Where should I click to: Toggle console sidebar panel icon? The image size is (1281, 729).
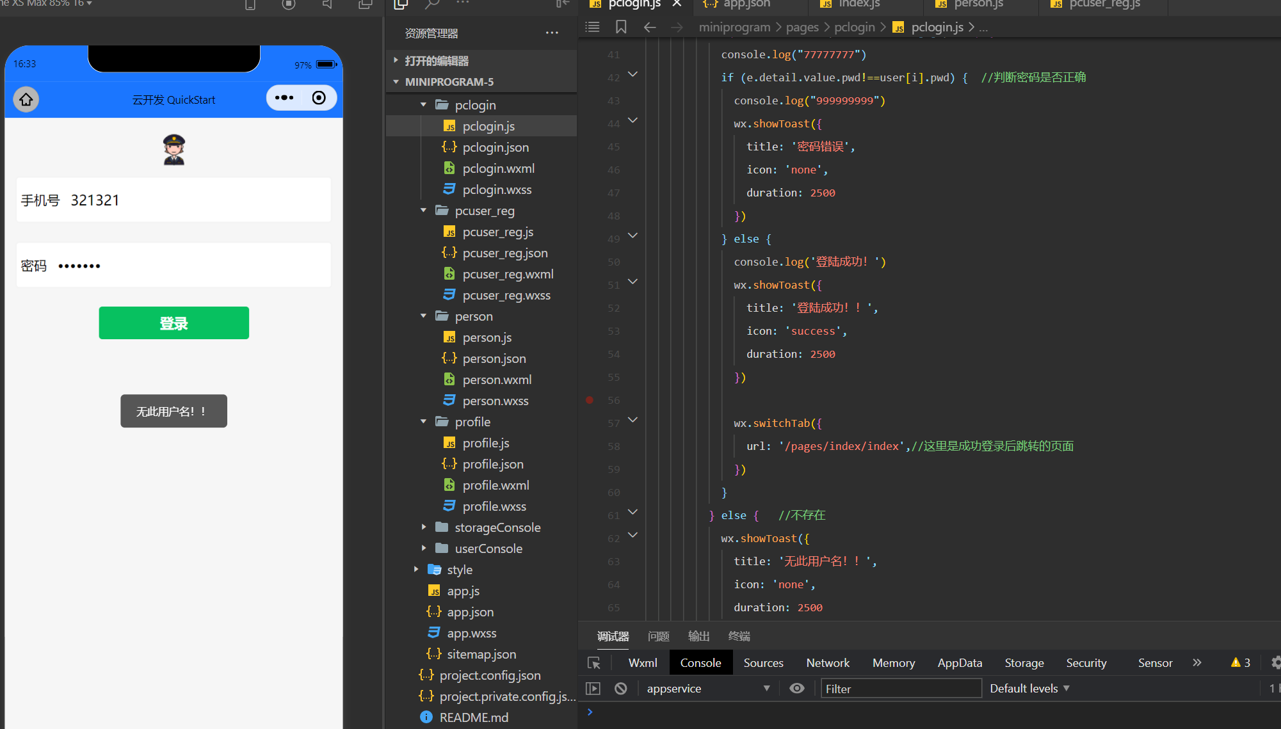(593, 689)
